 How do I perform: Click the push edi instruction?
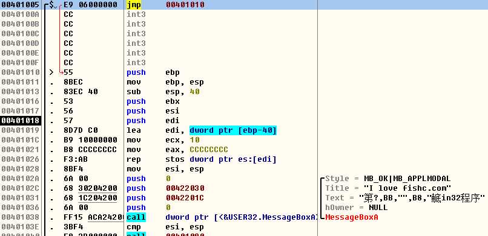(x=153, y=121)
